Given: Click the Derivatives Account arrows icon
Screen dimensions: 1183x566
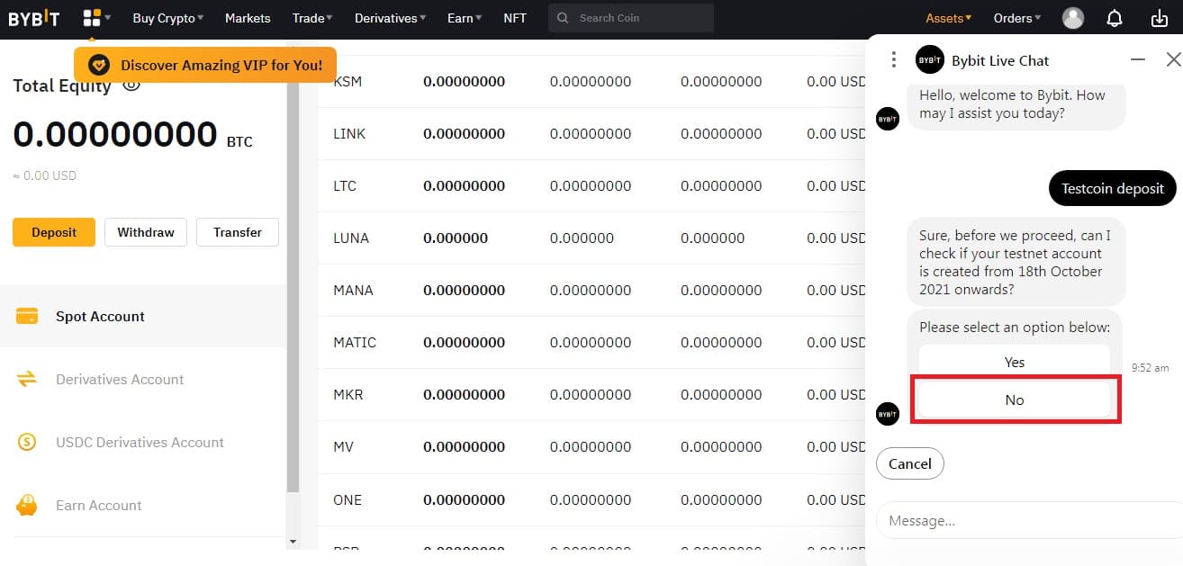Looking at the screenshot, I should (x=27, y=379).
